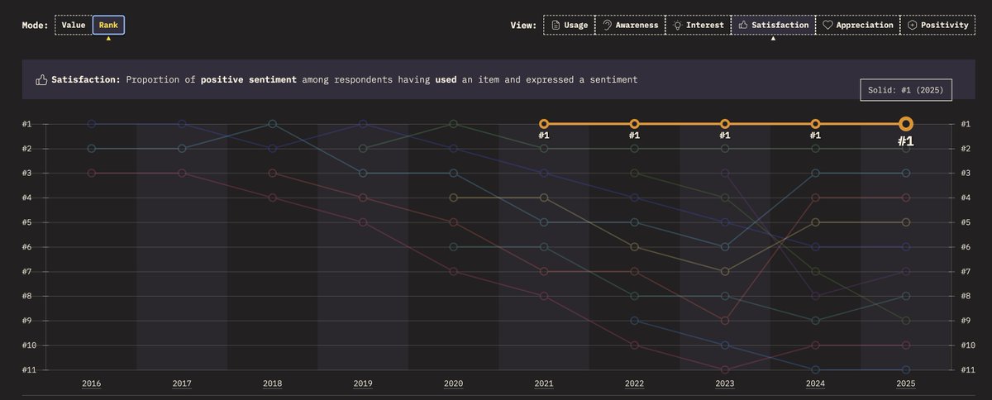Click the rank #10 data point for 2025
The image size is (992, 400).
click(905, 345)
